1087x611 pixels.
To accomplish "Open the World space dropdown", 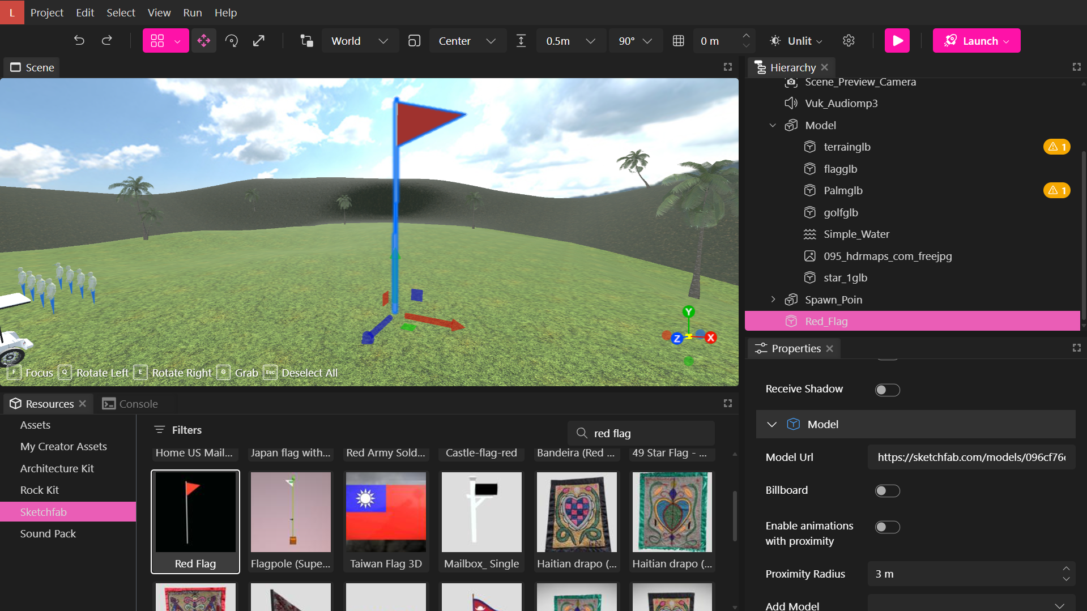I will tap(360, 41).
